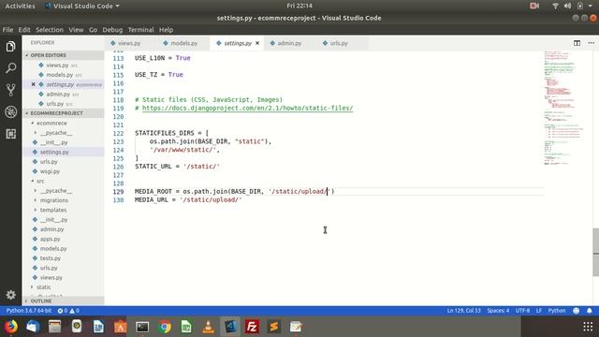Click the editor vertical scrollbar

(x=595, y=252)
